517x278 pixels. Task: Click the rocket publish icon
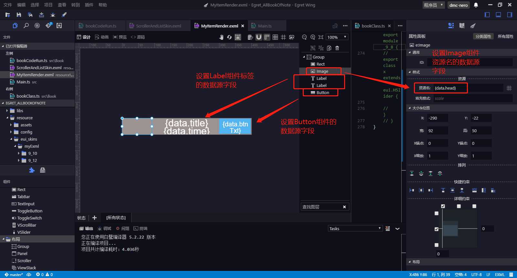click(64, 15)
